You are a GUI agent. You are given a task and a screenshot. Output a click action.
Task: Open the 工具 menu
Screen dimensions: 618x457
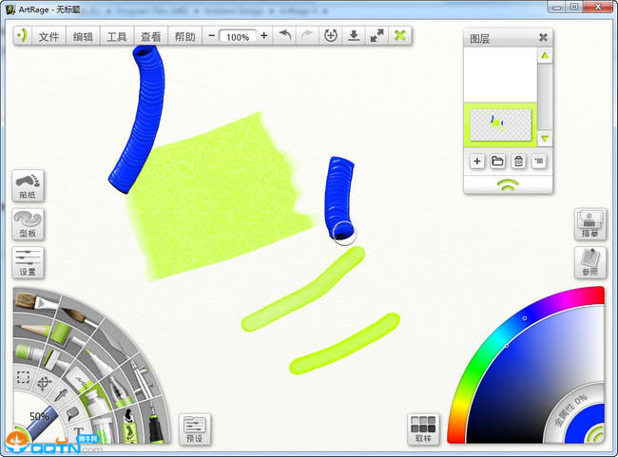(117, 37)
